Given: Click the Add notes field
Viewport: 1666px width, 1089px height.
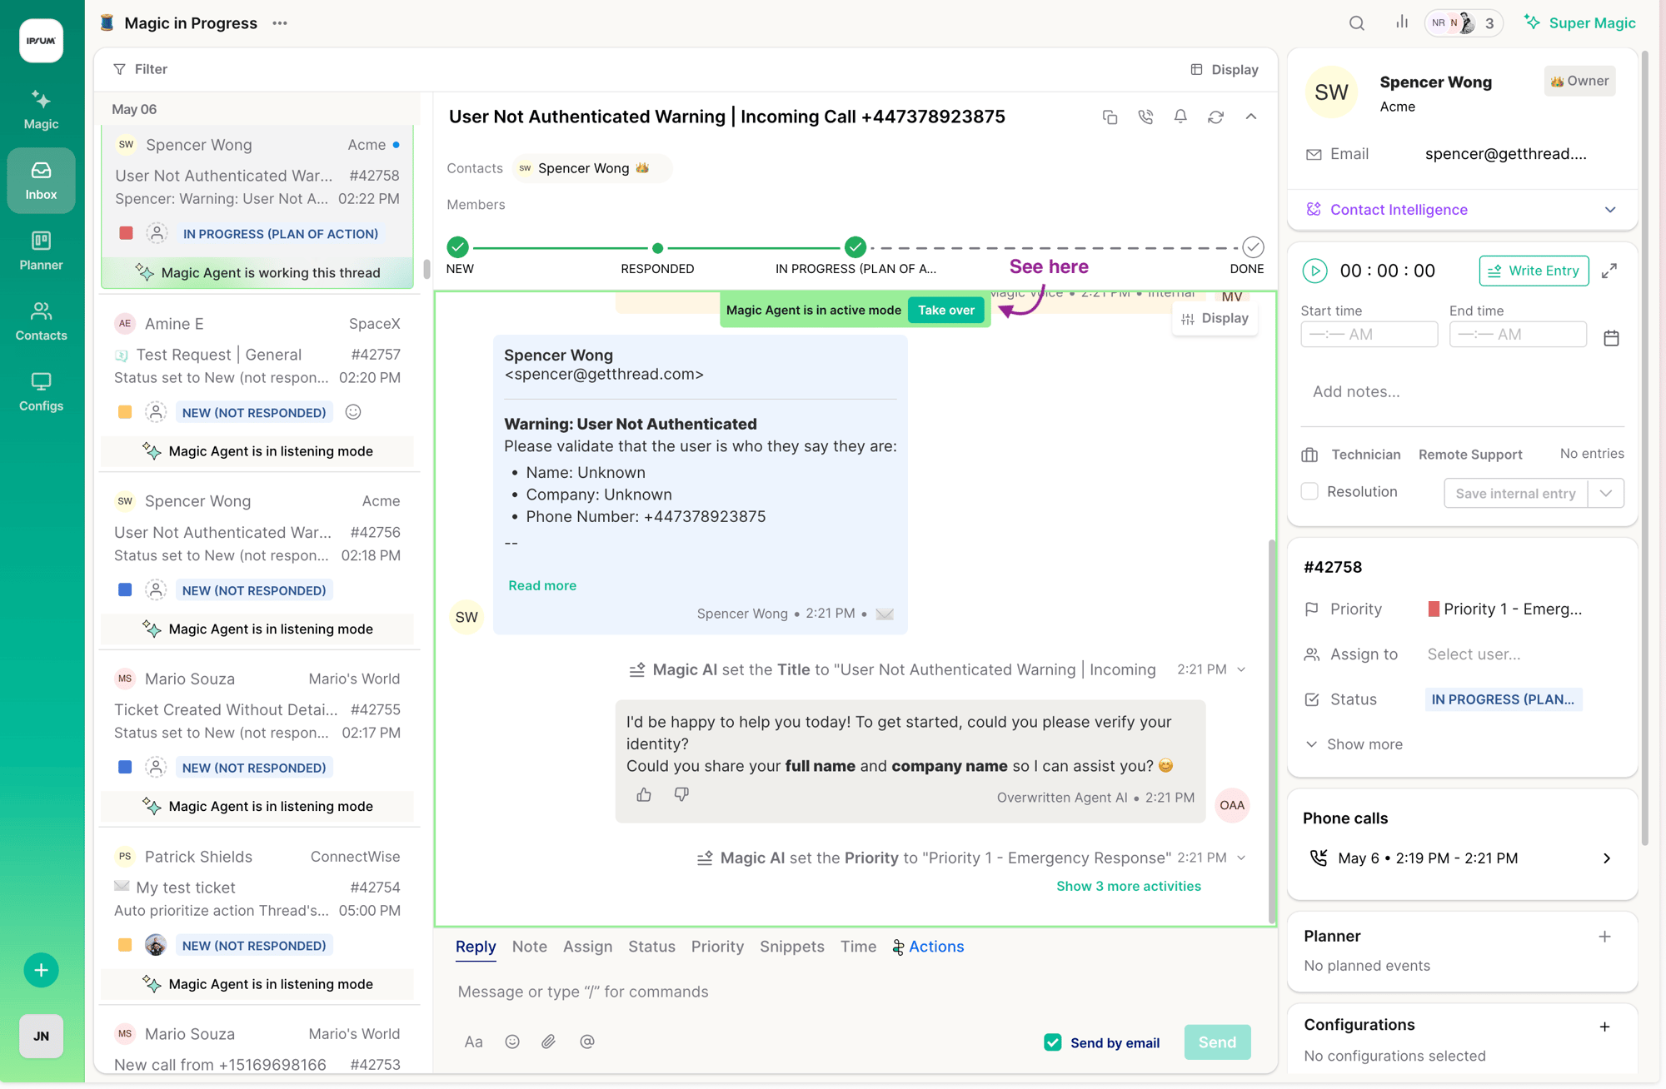Looking at the screenshot, I should (1462, 392).
